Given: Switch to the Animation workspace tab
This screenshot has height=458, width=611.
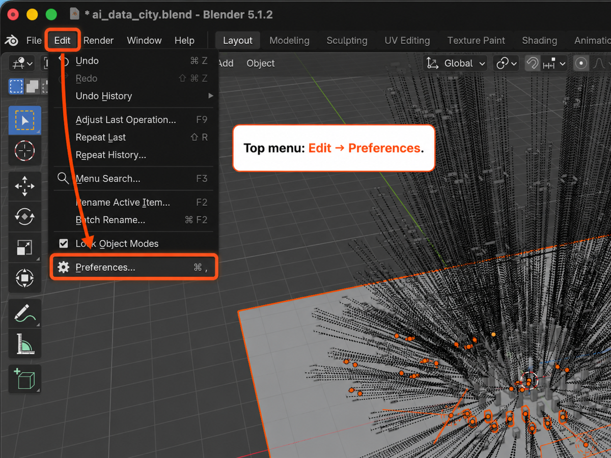Looking at the screenshot, I should (x=592, y=41).
